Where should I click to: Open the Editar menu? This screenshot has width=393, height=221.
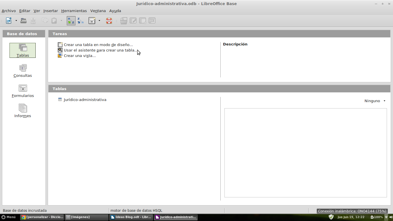25,11
